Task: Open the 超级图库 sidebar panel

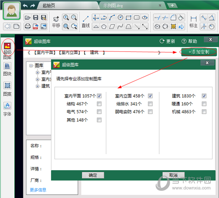Action: coord(7,51)
